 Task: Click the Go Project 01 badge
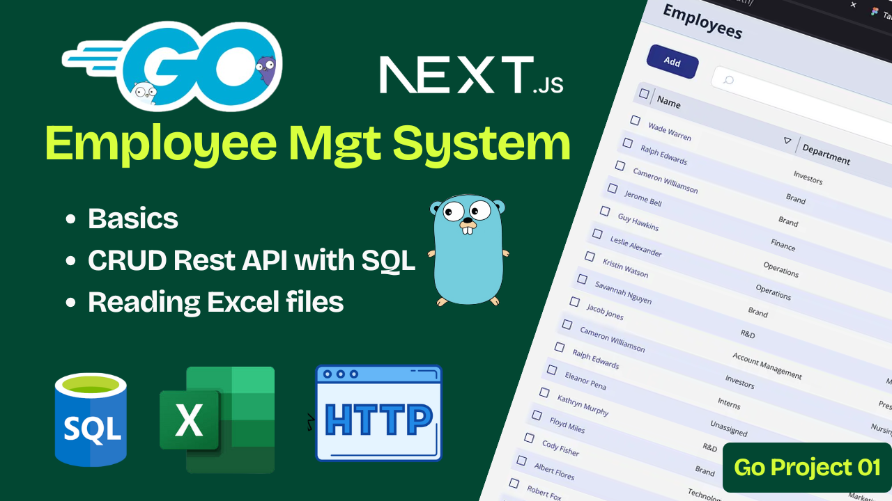tap(807, 467)
